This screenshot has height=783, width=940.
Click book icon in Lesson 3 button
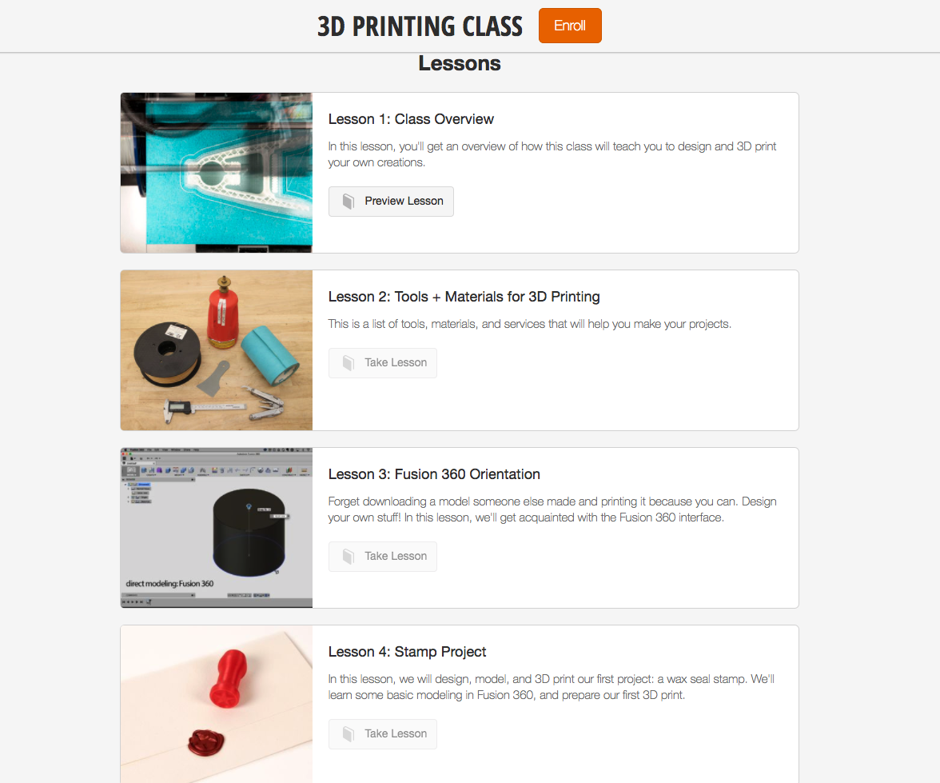(x=349, y=556)
